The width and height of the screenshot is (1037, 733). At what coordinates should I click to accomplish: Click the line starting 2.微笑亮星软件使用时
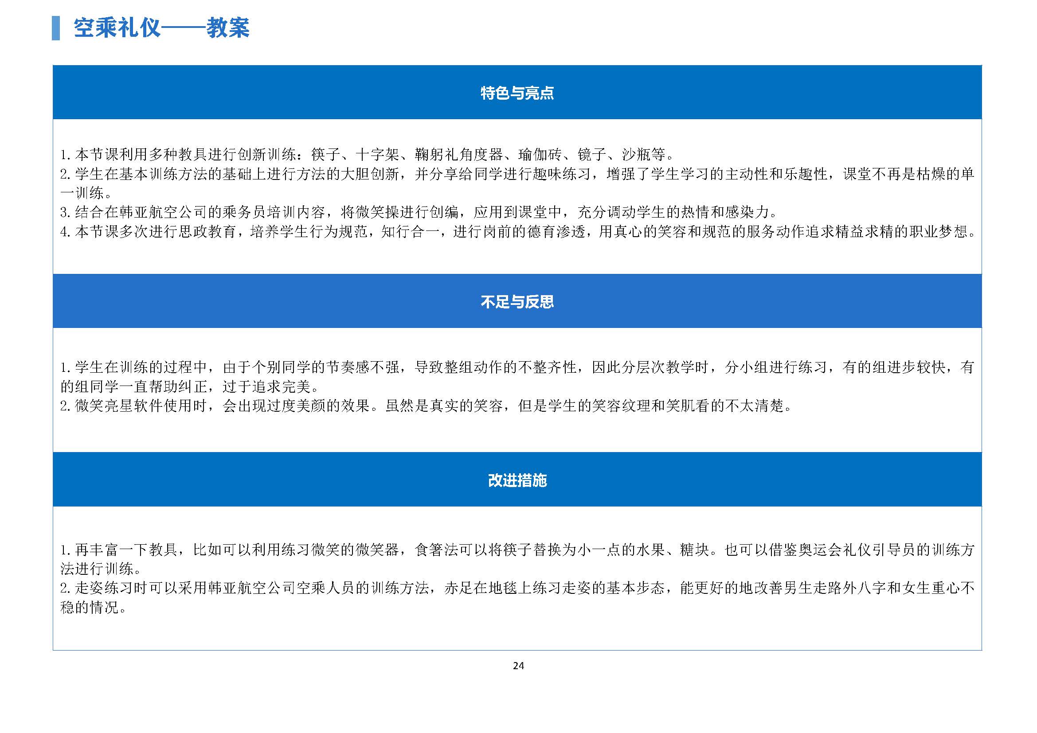click(x=427, y=406)
